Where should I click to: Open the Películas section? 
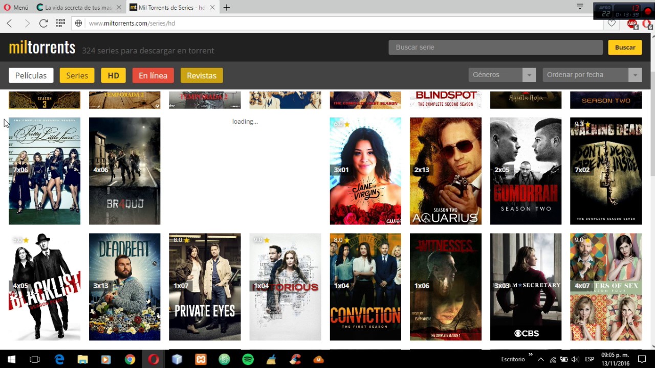[31, 75]
